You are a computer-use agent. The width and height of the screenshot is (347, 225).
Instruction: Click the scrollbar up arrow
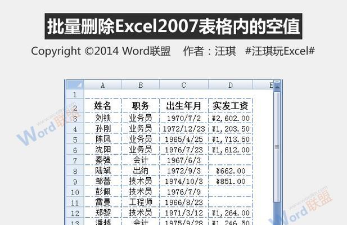[277, 88]
